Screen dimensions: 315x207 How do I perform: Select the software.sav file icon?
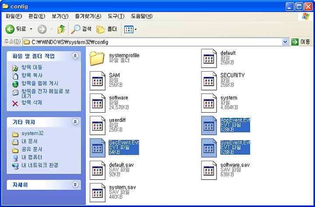209,170
